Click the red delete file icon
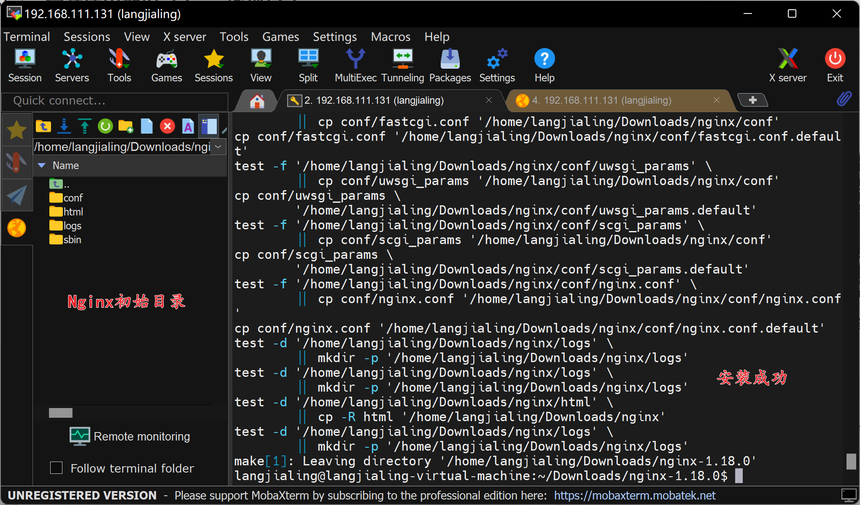This screenshot has width=860, height=505. coord(167,126)
